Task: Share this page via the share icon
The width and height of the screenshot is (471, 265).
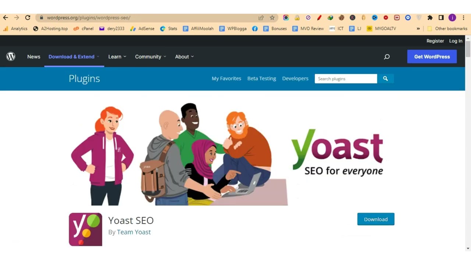Action: [261, 18]
